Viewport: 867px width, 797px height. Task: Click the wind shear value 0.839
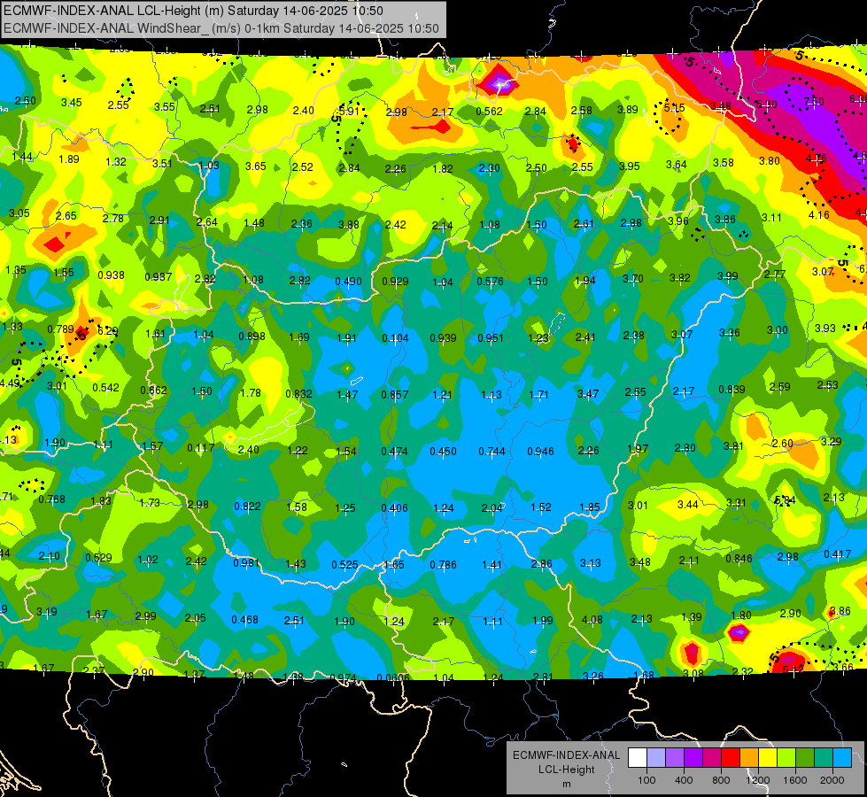point(732,390)
